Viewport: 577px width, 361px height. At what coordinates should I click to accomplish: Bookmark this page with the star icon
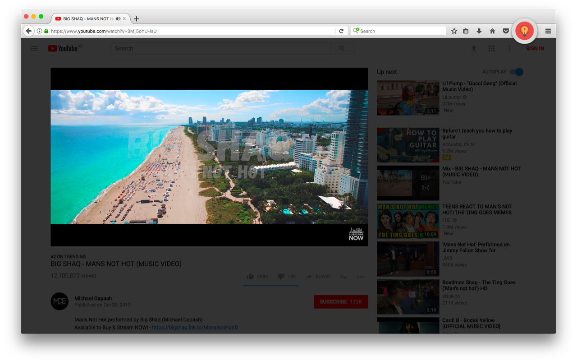454,31
